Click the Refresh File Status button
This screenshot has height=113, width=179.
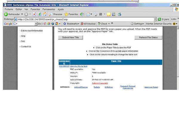[x=148, y=38]
